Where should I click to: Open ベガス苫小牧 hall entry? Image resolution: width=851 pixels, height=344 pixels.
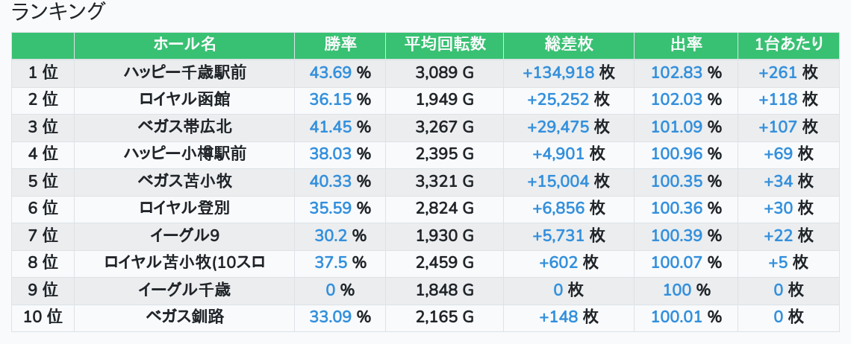pyautogui.click(x=184, y=181)
